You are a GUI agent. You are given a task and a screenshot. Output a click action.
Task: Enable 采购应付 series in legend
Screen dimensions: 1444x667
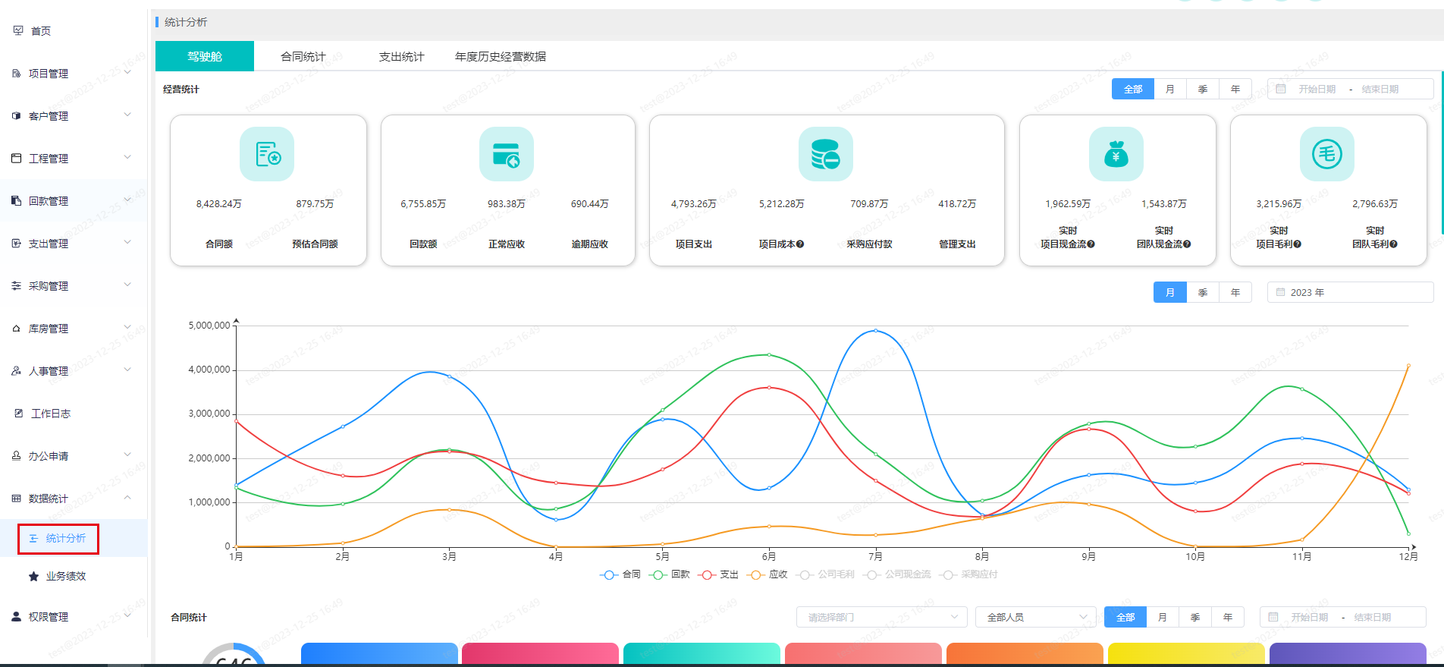click(x=968, y=574)
